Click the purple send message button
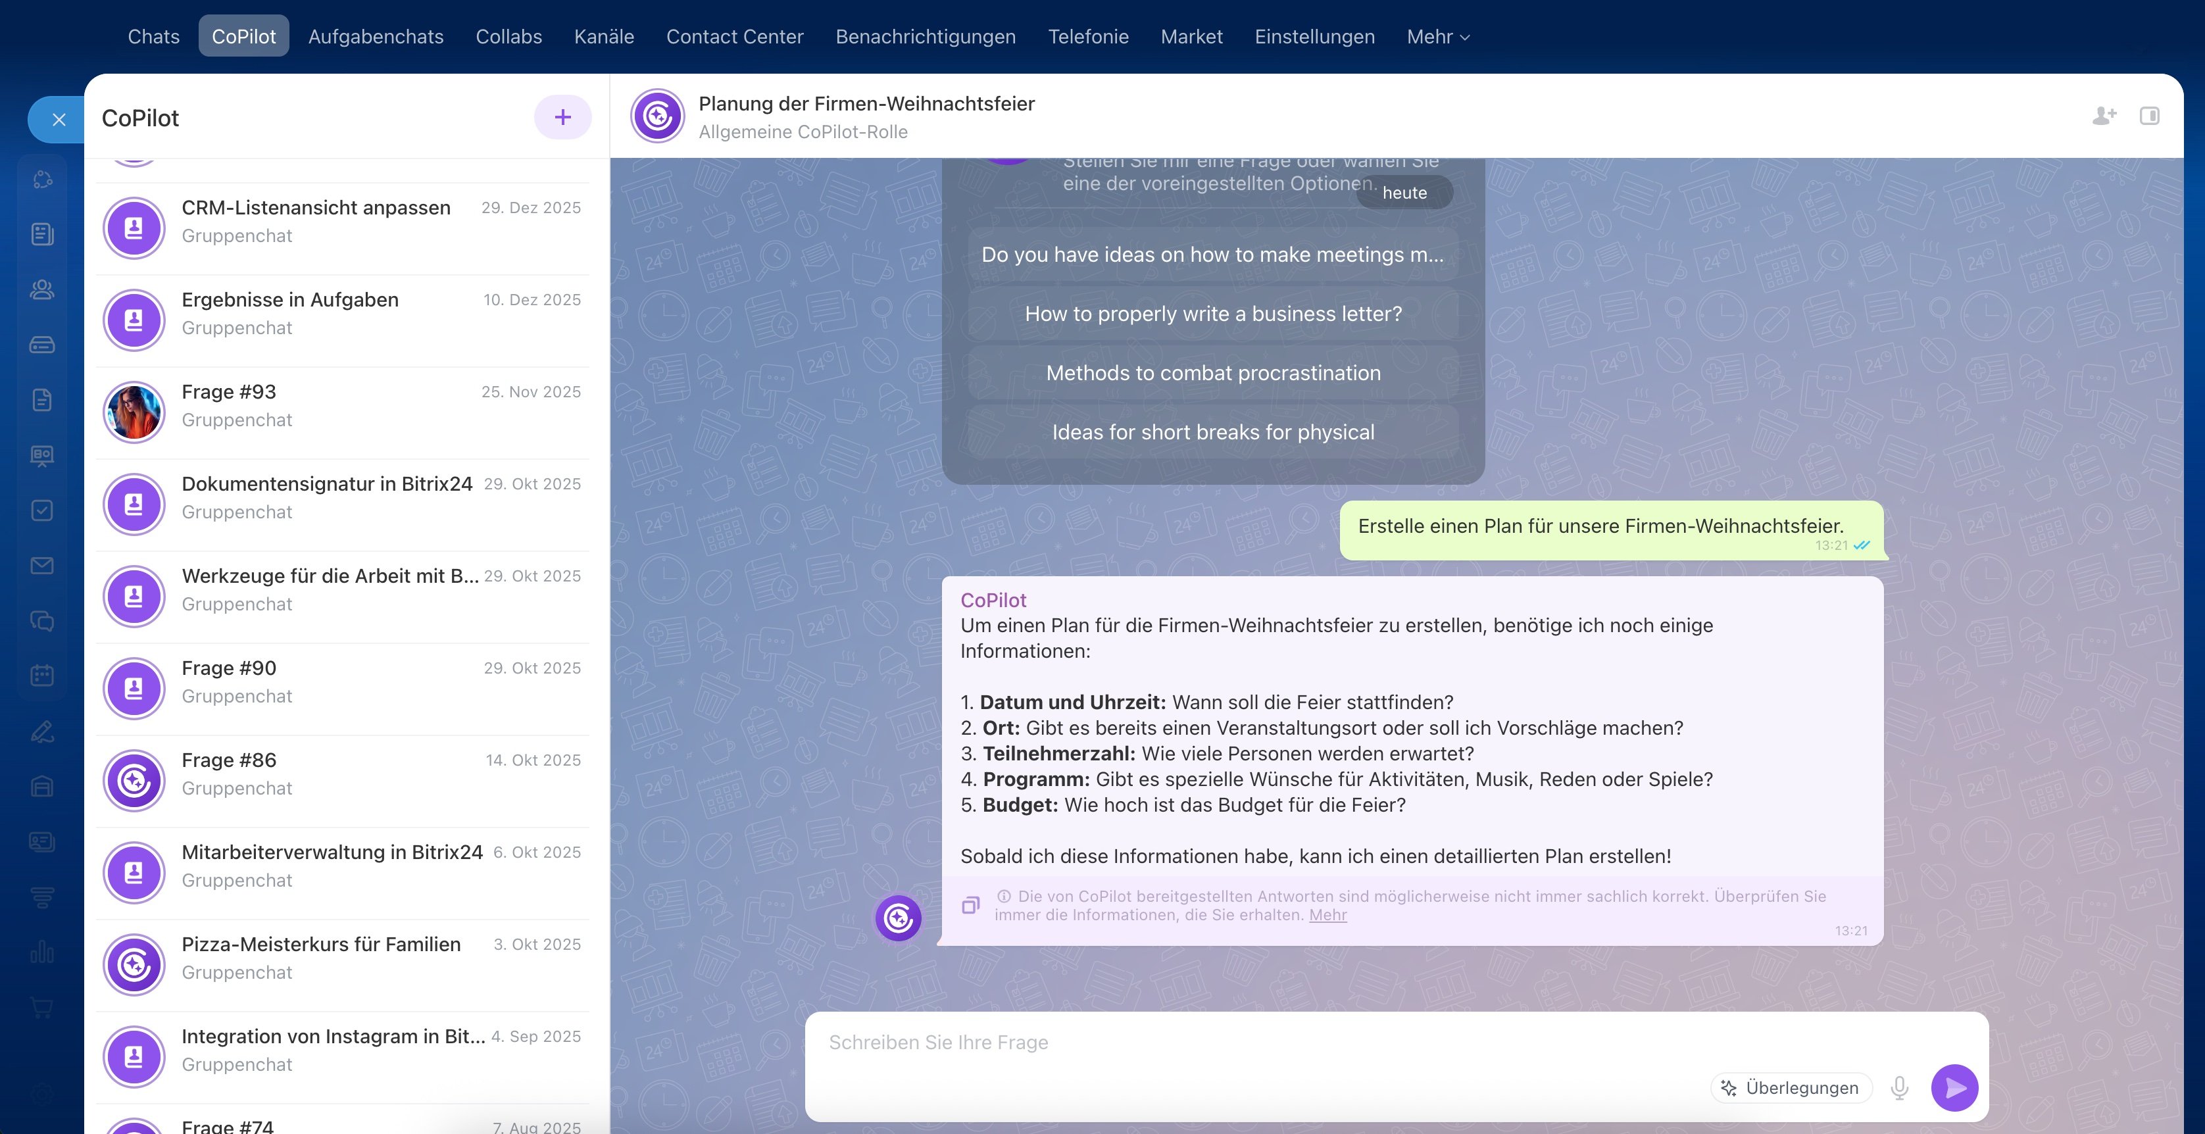This screenshot has height=1134, width=2205. click(x=1954, y=1087)
